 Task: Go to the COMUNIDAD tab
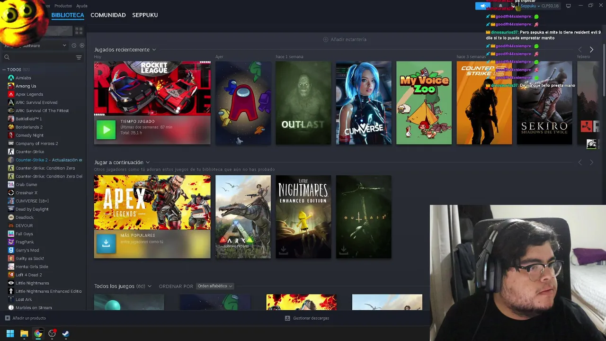tap(108, 15)
